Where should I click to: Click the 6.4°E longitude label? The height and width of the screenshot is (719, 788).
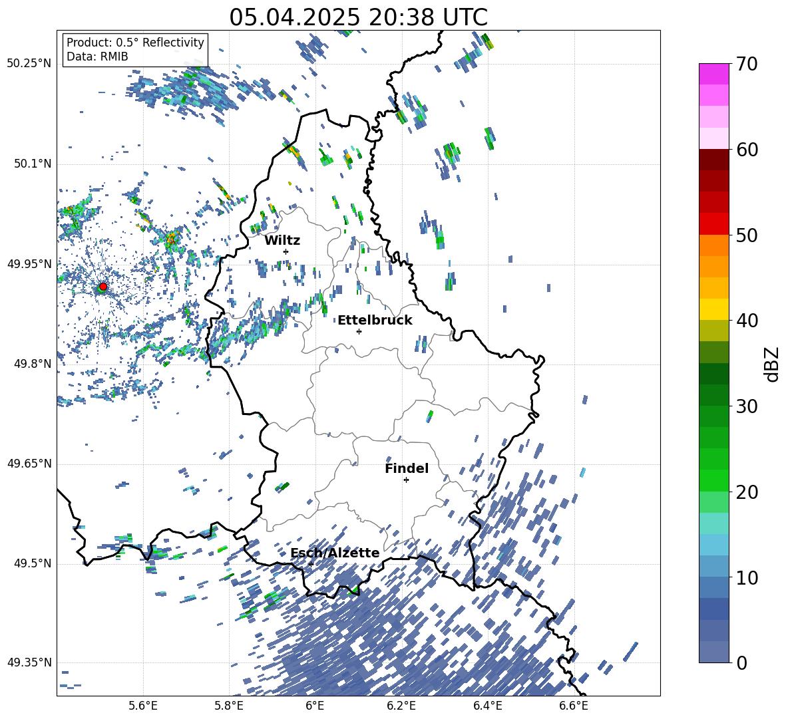click(x=487, y=706)
